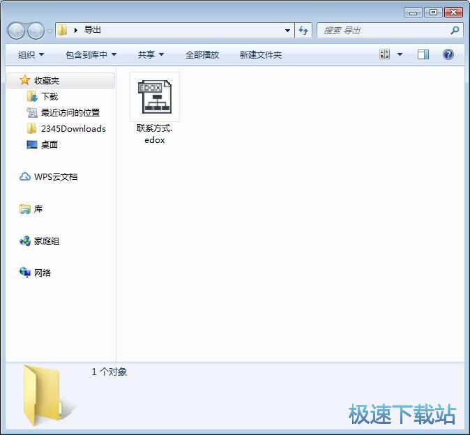
Task: Select 网络 in the navigation pane
Action: pos(35,273)
